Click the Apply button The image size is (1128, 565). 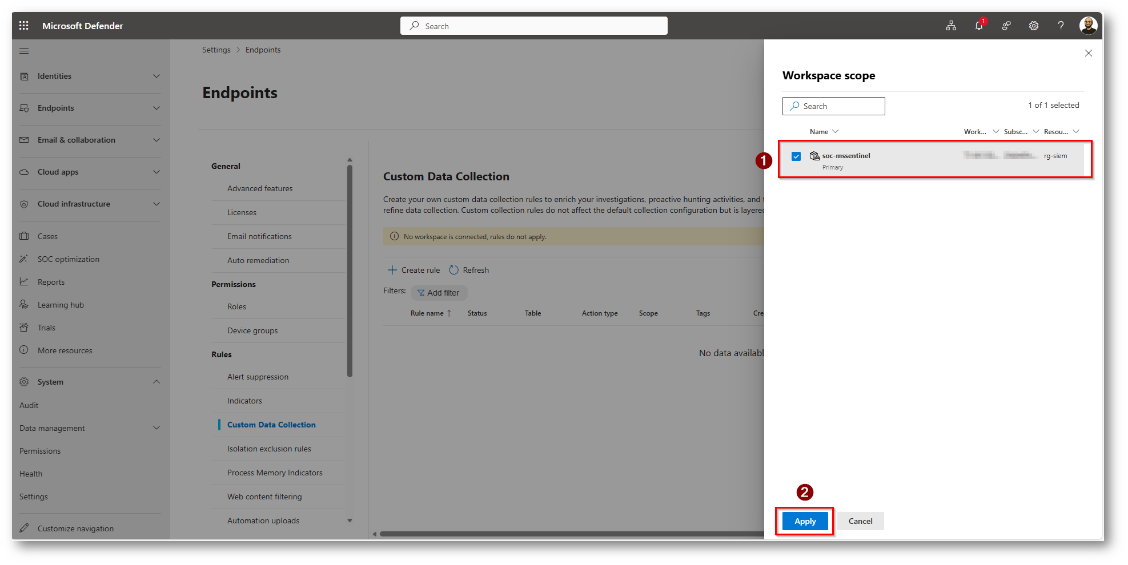tap(805, 521)
